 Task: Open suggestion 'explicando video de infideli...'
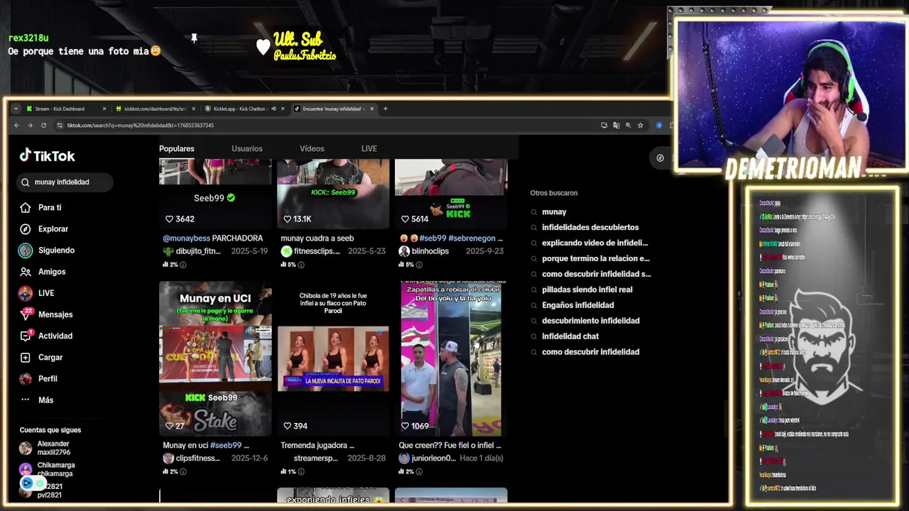[595, 243]
